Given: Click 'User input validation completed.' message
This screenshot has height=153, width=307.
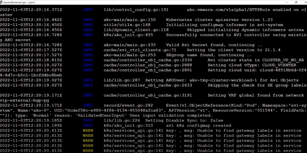Looking at the screenshot, I should [x=171, y=116].
